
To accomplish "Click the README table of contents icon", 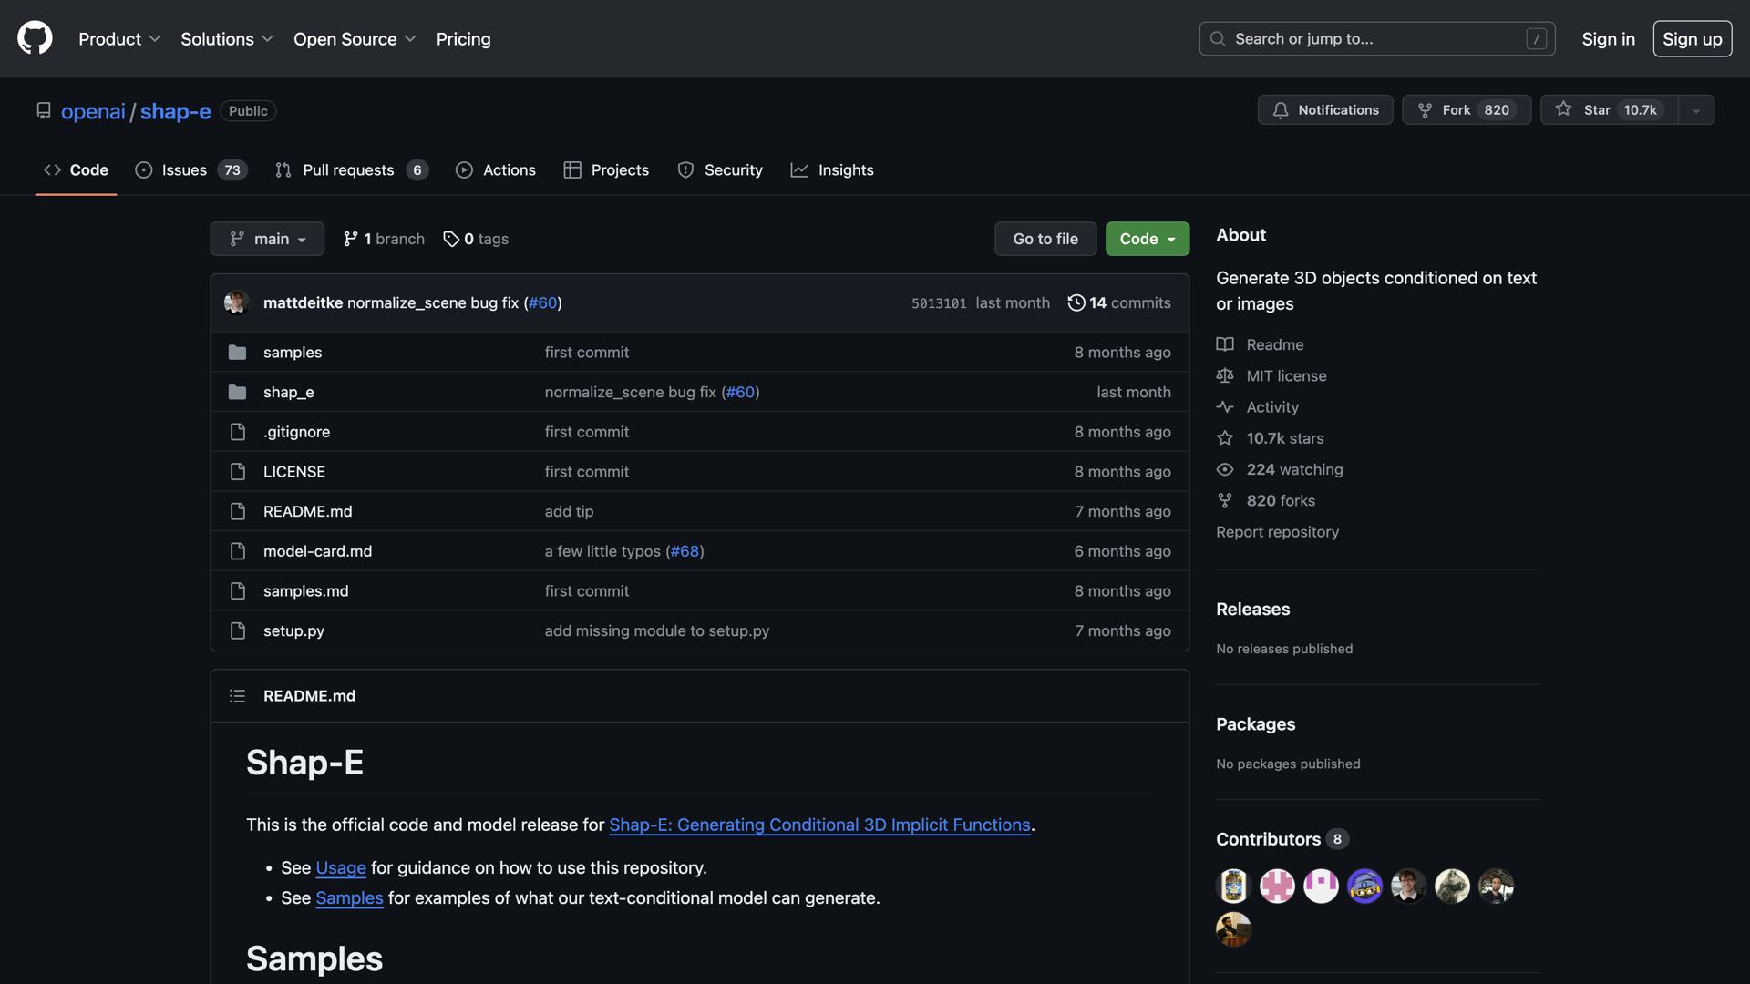I will tap(237, 696).
